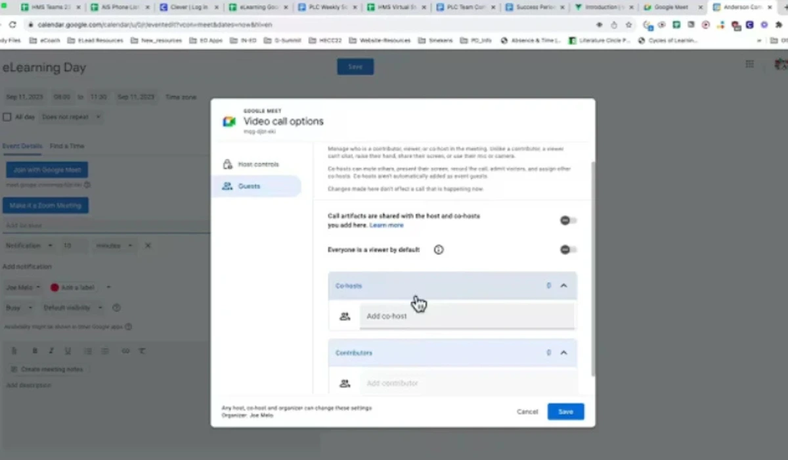
Task: Collapse the Co-hosts section
Action: (x=563, y=285)
